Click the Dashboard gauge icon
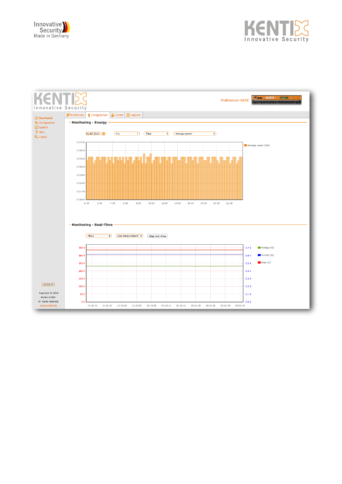The height and width of the screenshot is (484, 342). coord(36,118)
